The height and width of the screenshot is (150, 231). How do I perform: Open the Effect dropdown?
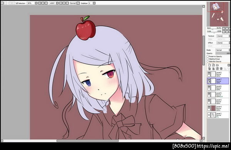[223, 43]
